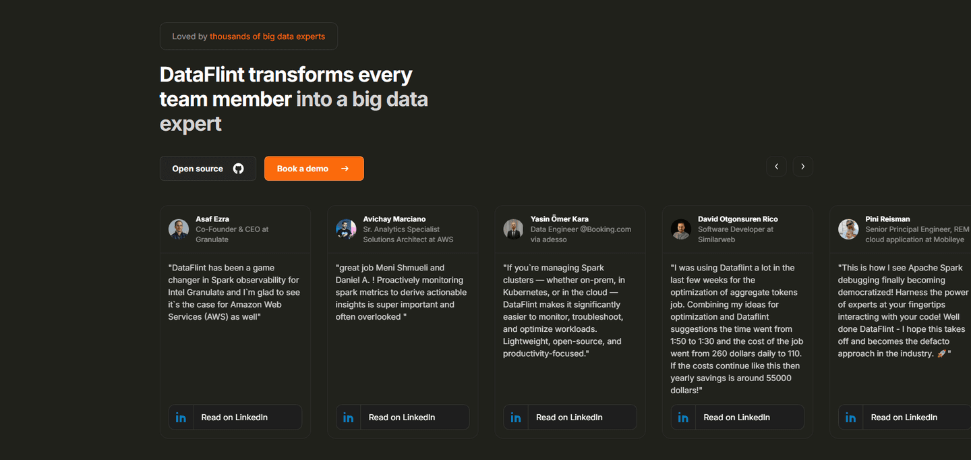
Task: Click LinkedIn icon on Avichay Marciano's card
Action: (348, 418)
